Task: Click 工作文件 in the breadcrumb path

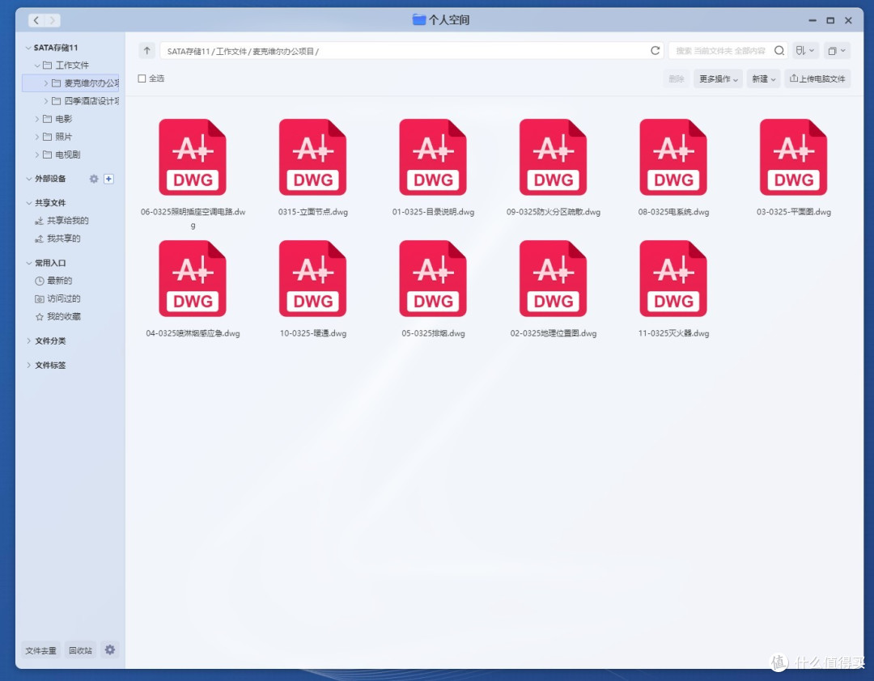Action: (x=231, y=51)
